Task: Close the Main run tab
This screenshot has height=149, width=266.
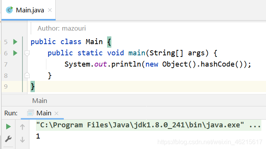Action: 56,113
